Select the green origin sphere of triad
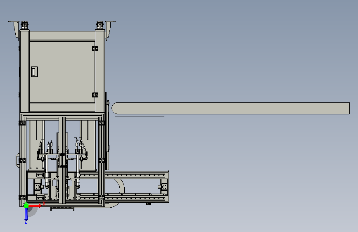 click(x=26, y=206)
